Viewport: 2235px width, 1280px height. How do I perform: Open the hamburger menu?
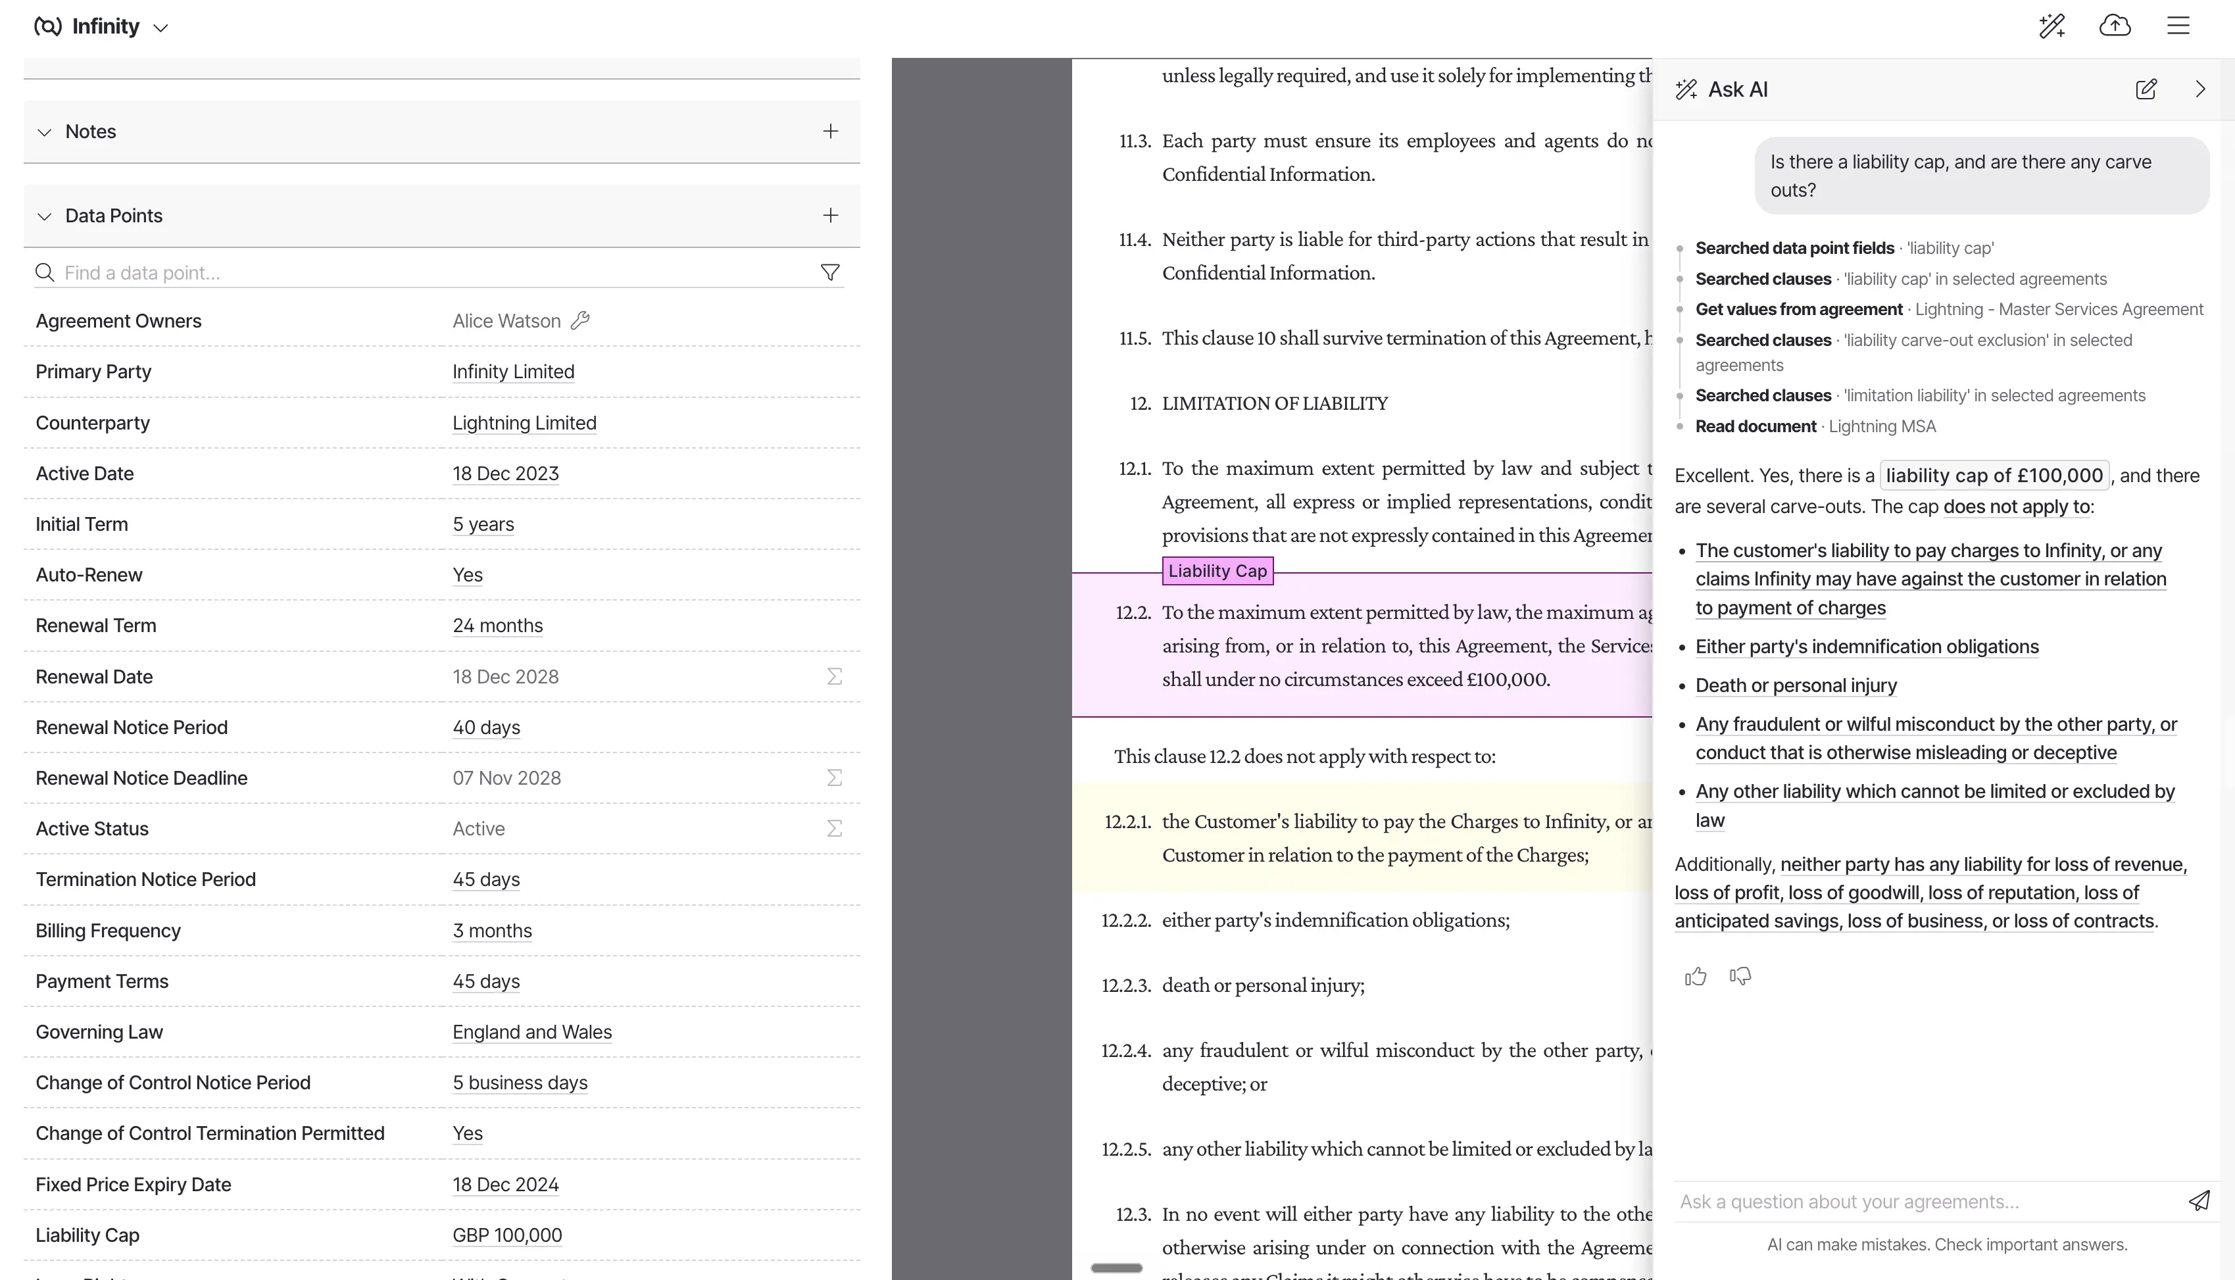pos(2178,26)
